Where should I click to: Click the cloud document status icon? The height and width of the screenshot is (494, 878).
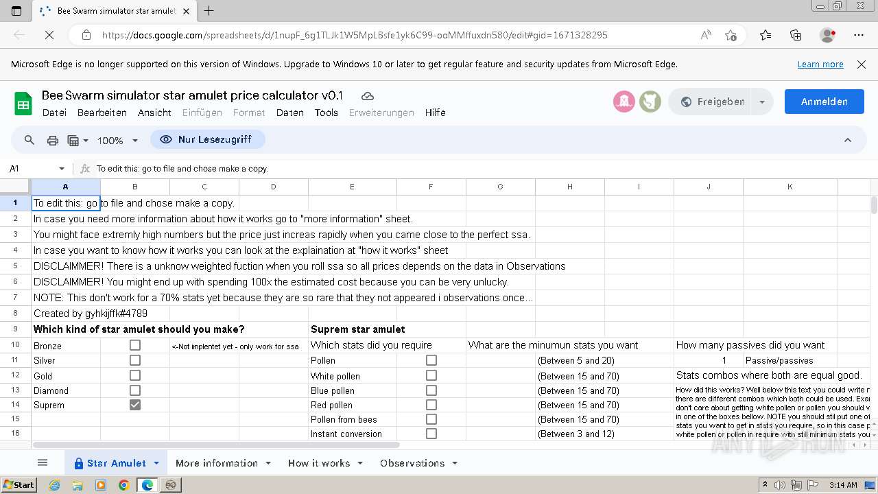368,96
